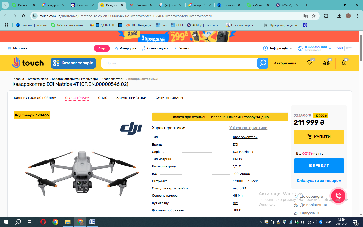Click the Розпродаж link
The height and width of the screenshot is (227, 363).
point(125,48)
